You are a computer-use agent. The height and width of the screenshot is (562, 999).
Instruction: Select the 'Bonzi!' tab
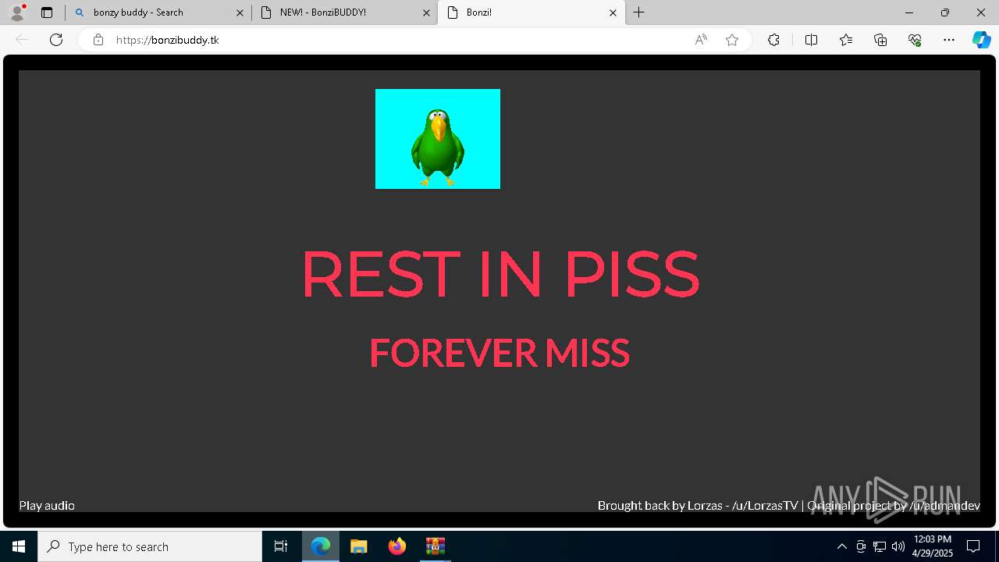[x=531, y=12]
